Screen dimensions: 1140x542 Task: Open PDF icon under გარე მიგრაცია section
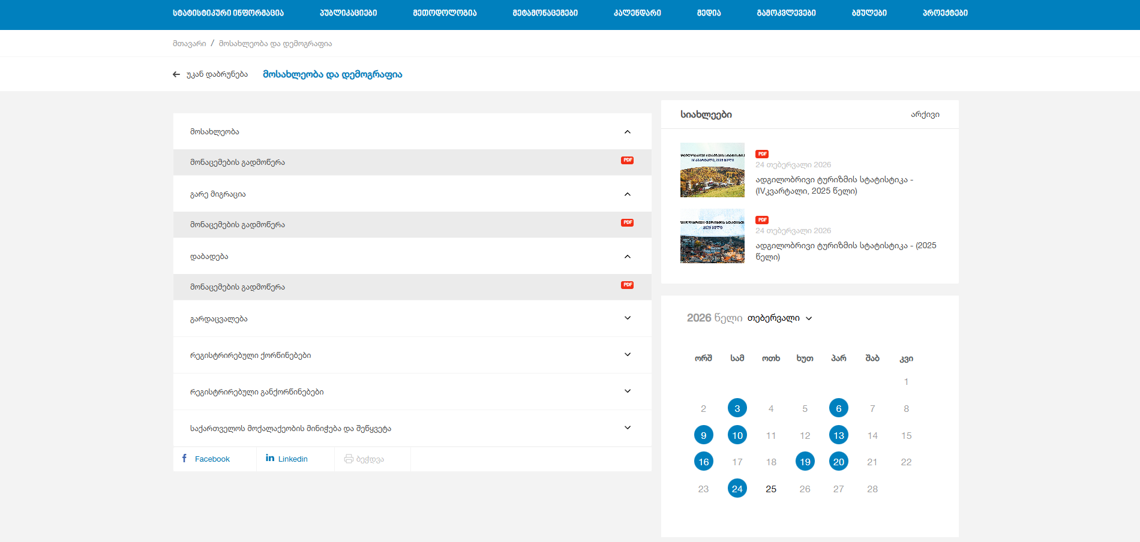click(627, 223)
